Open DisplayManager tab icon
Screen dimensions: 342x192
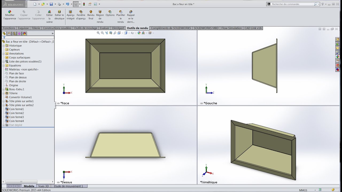pos(24,34)
